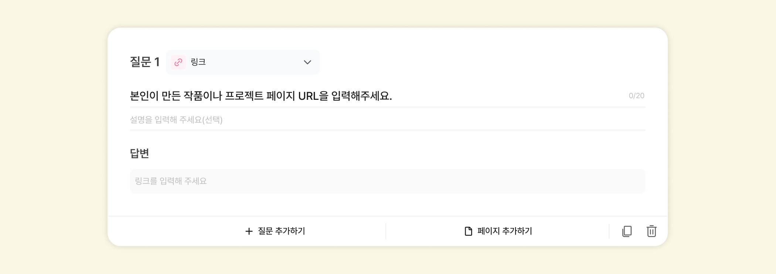Click the "답변" section label
This screenshot has height=274, width=776.
(139, 153)
